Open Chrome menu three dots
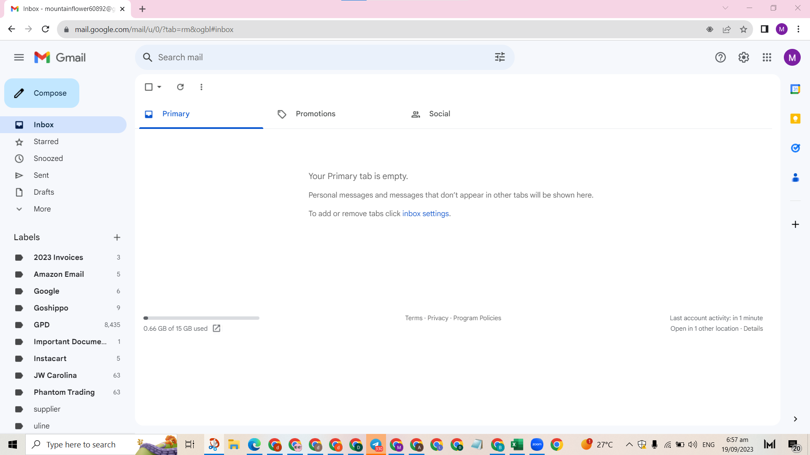810x455 pixels. pyautogui.click(x=798, y=29)
